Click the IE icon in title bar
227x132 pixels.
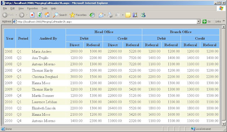[x=3, y=3]
